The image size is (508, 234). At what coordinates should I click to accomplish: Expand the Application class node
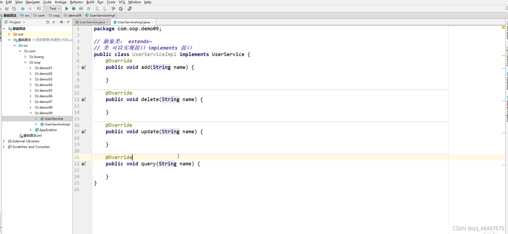coord(31,130)
